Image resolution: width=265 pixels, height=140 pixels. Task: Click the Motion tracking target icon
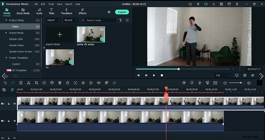(76, 83)
